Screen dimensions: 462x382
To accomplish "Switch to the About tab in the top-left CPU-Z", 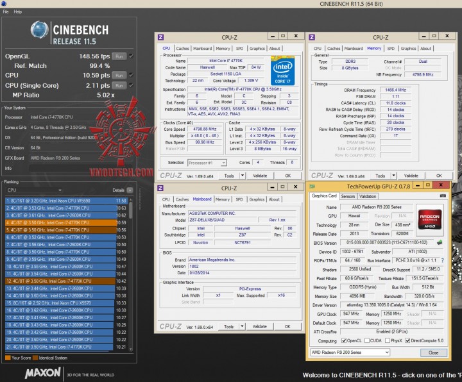I will (275, 49).
